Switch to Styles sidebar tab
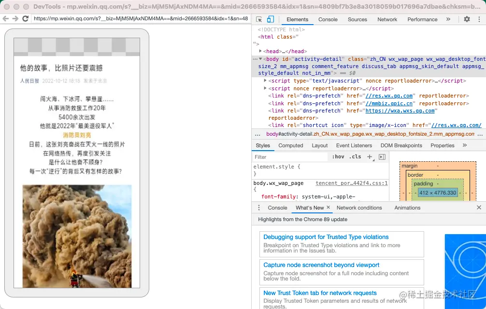486x309 pixels. 263,145
